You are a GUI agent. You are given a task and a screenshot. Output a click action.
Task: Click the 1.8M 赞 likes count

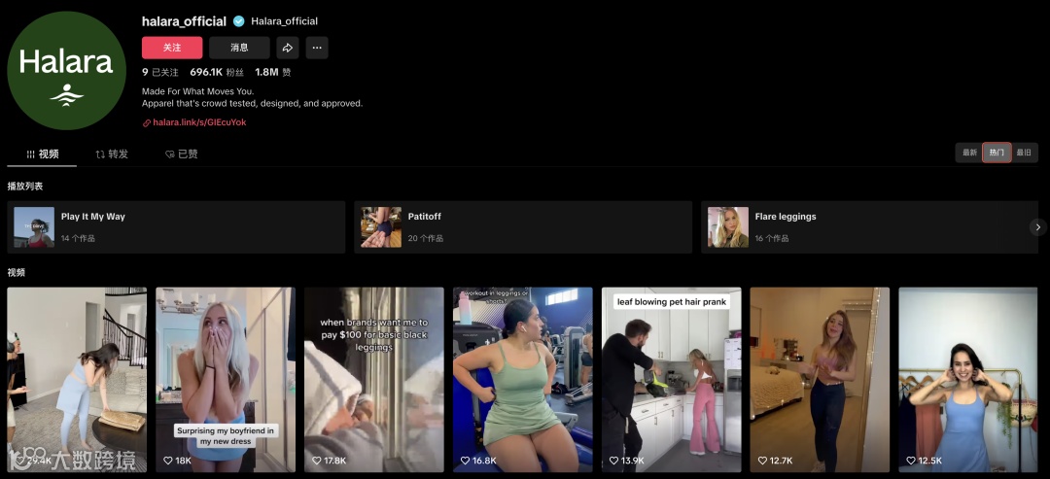(x=273, y=72)
